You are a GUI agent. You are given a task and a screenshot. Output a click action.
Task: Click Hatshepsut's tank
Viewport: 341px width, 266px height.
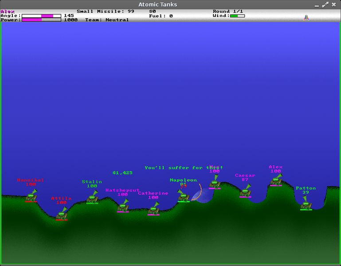point(123,206)
